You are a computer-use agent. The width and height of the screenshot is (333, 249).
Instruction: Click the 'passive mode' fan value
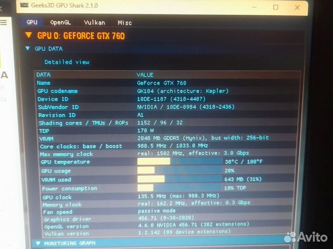(157, 211)
